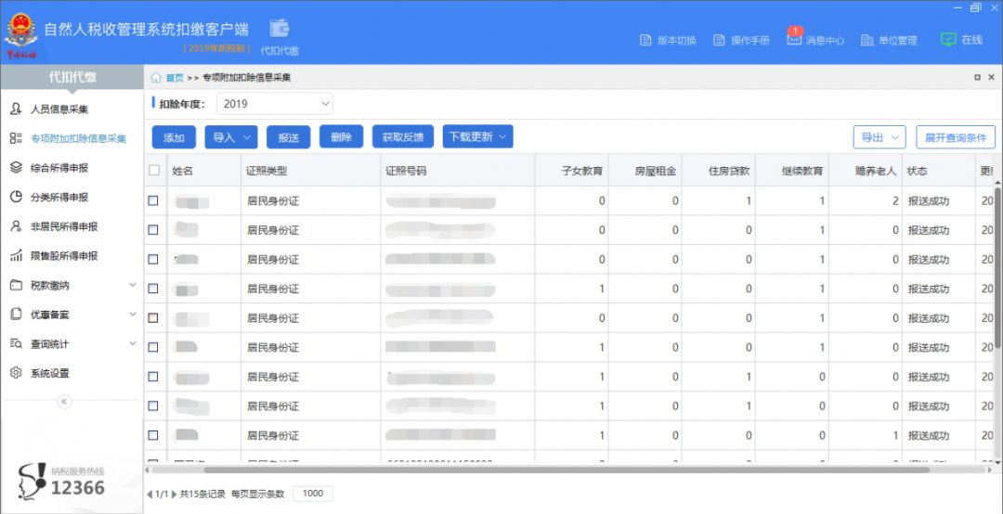Screen dimensions: 1003x514
Task: Click the 专项附加扣除信息采集 list icon
Action: click(16, 138)
